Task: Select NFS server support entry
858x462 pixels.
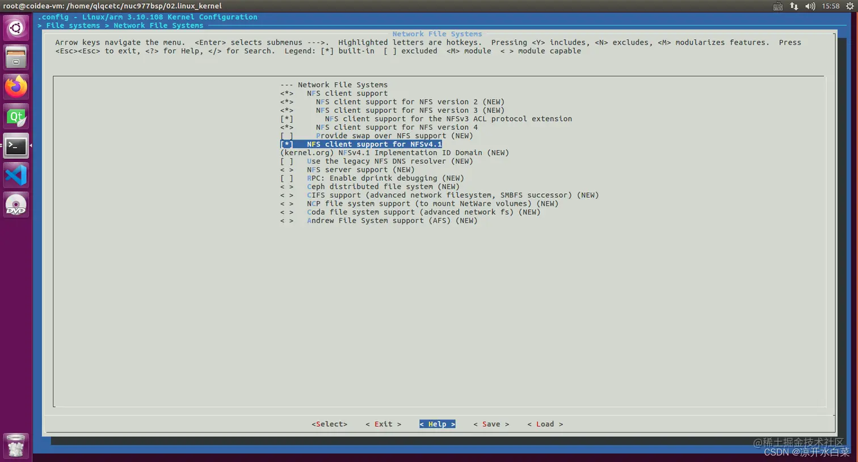Action: click(x=347, y=170)
